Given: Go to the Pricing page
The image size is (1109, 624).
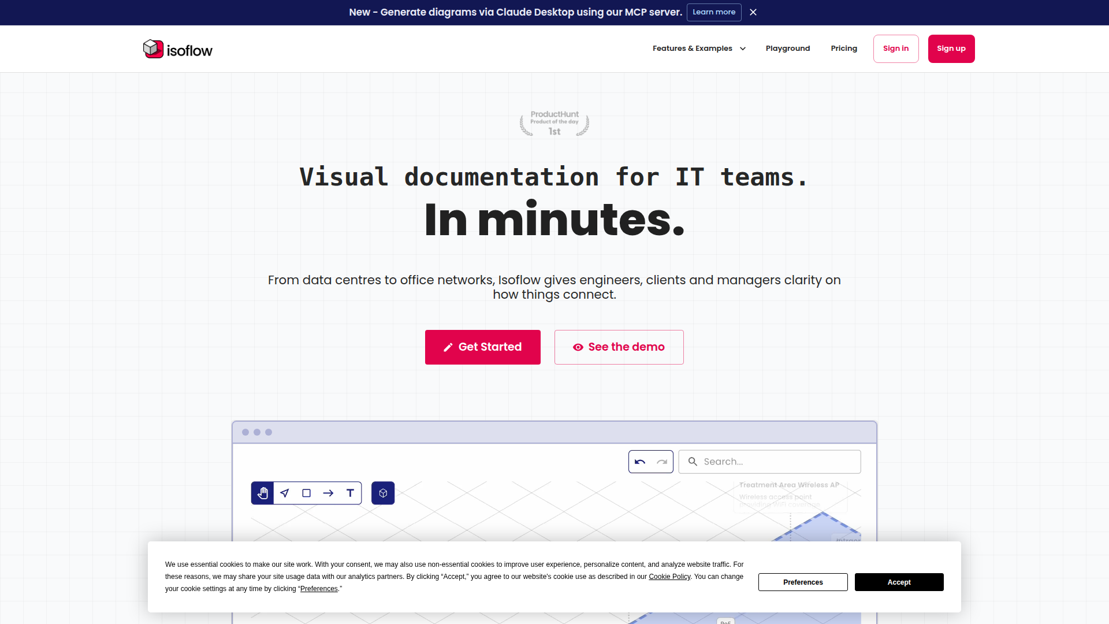Looking at the screenshot, I should 844,49.
